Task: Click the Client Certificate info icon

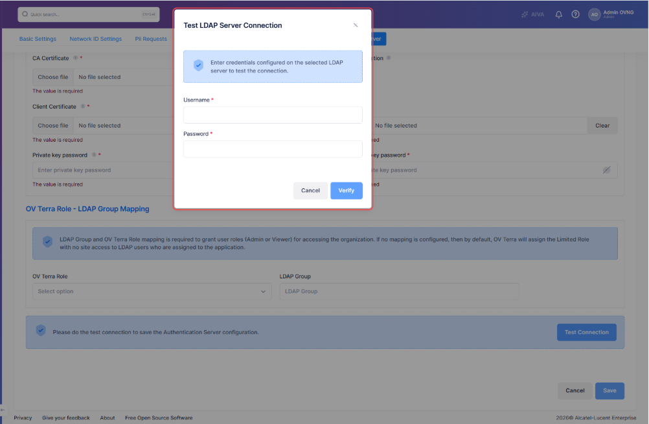Action: pyautogui.click(x=83, y=106)
